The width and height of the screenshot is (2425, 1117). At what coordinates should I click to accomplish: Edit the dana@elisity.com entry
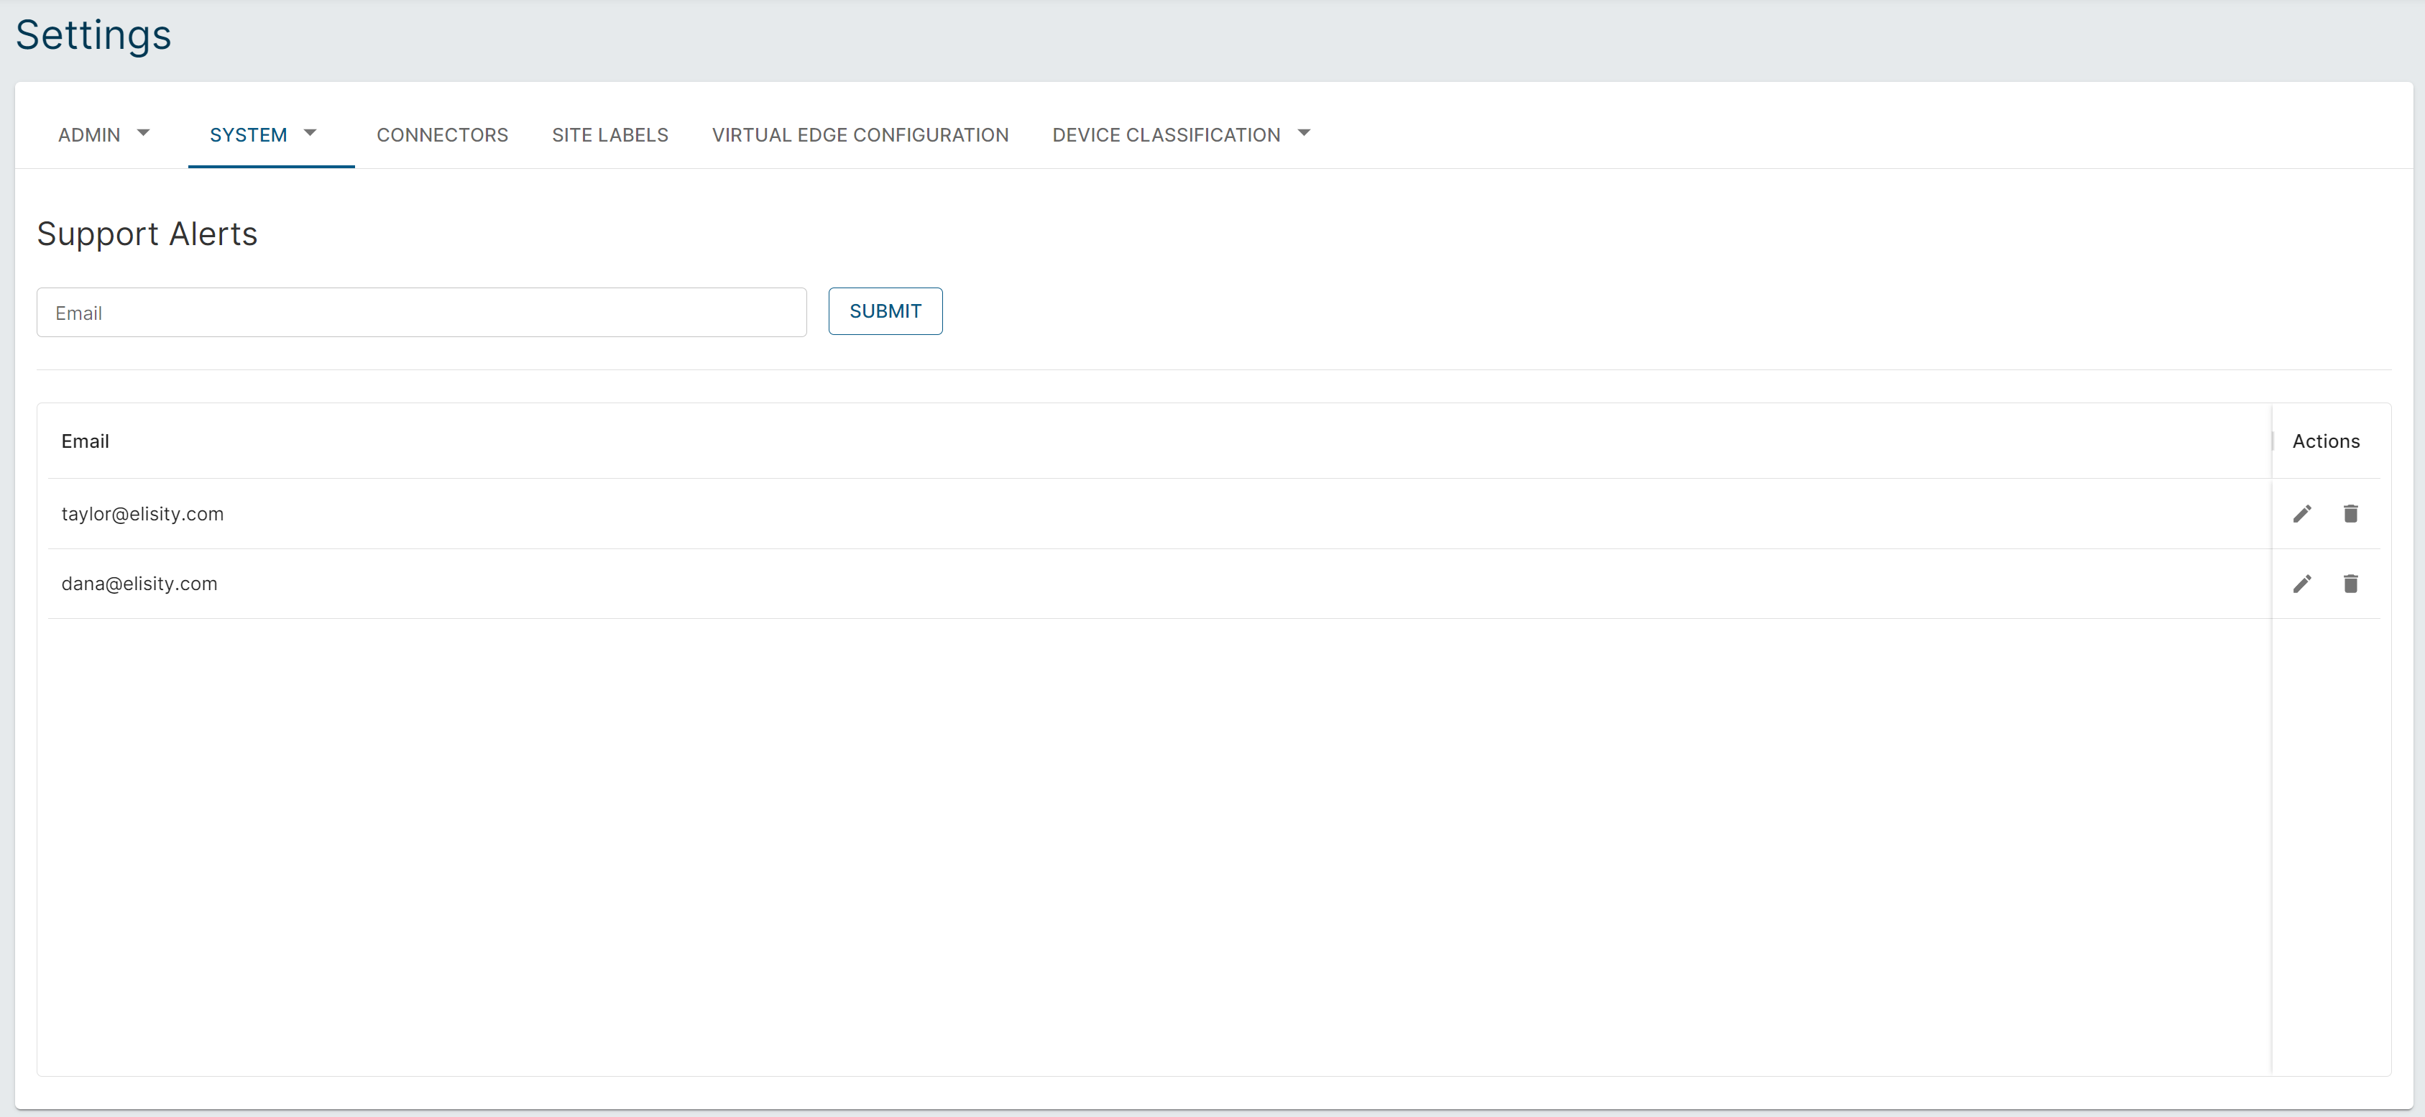click(2301, 584)
